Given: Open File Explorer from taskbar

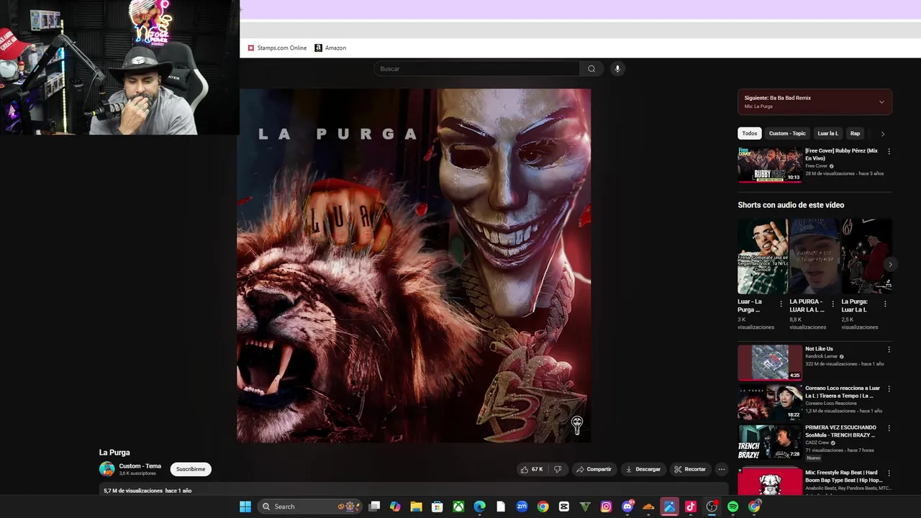Looking at the screenshot, I should [x=416, y=506].
